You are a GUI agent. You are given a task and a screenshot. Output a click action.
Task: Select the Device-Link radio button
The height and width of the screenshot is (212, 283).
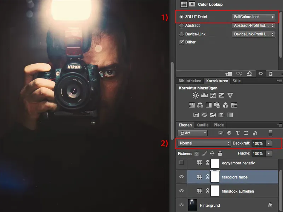point(181,34)
